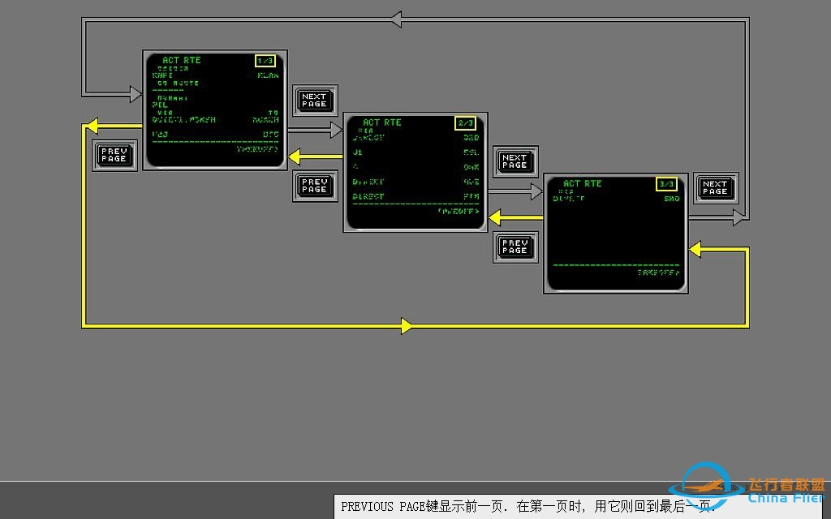Image resolution: width=831 pixels, height=519 pixels.
Task: Click the yellow arrowhead pointing into the 3/3 screen
Action: (x=695, y=250)
